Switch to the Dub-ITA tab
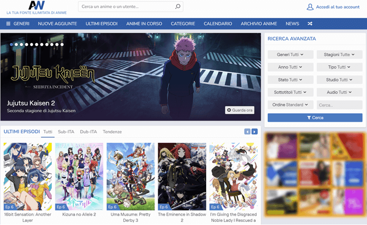This screenshot has height=225, width=367. coord(89,132)
